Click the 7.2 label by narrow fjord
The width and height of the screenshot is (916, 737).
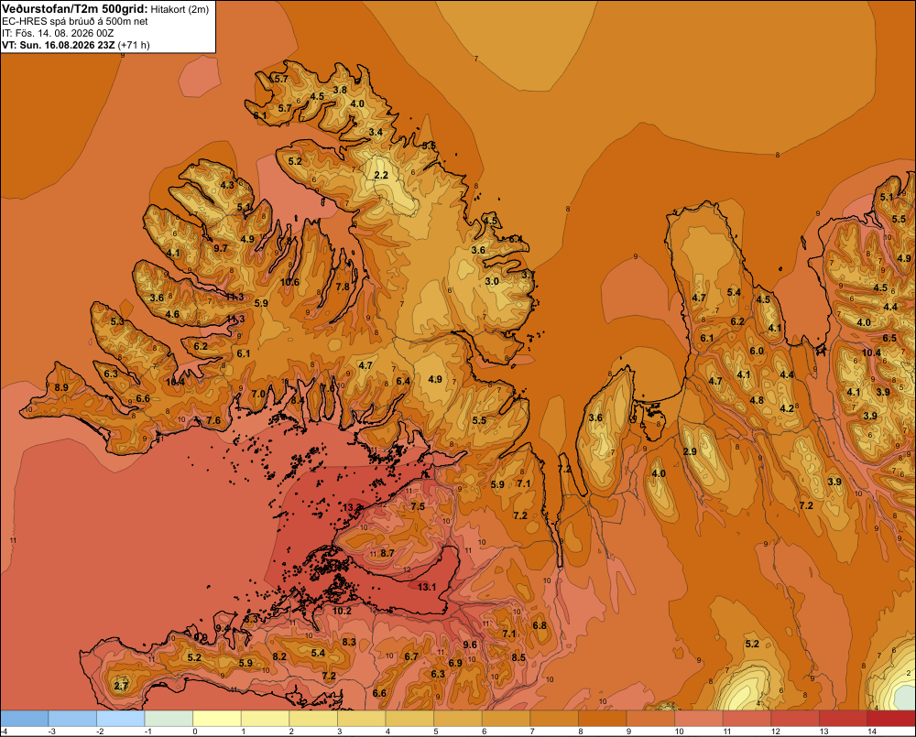click(x=564, y=469)
